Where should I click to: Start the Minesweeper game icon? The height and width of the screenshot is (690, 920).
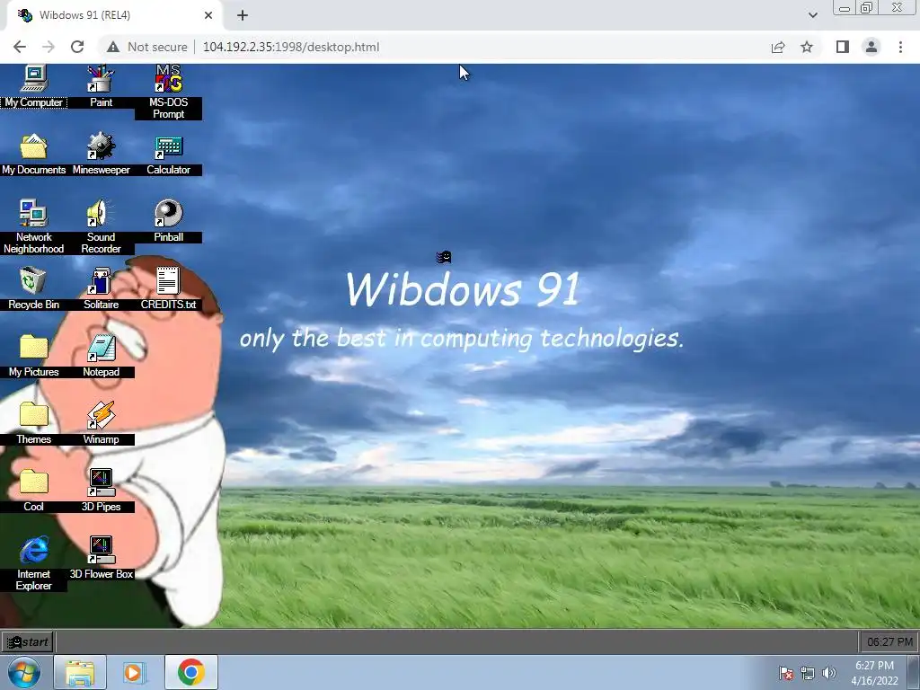coord(101,154)
